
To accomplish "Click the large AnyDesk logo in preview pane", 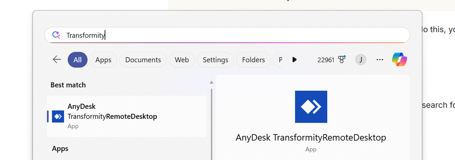I will click(x=311, y=107).
